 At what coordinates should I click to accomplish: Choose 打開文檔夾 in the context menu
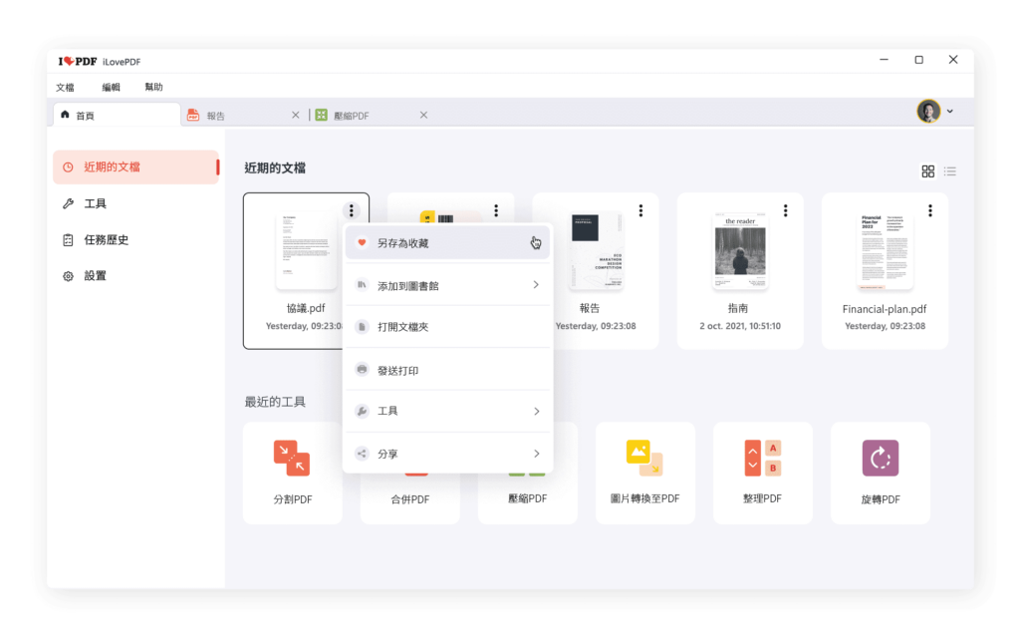click(x=447, y=327)
